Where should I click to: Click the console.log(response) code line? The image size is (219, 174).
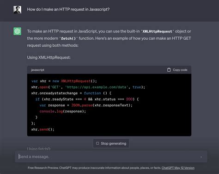click(x=63, y=111)
